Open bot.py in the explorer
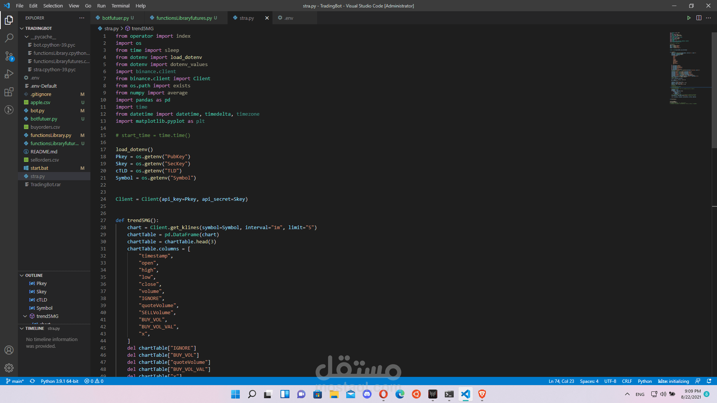Image resolution: width=717 pixels, height=403 pixels. pyautogui.click(x=54, y=110)
